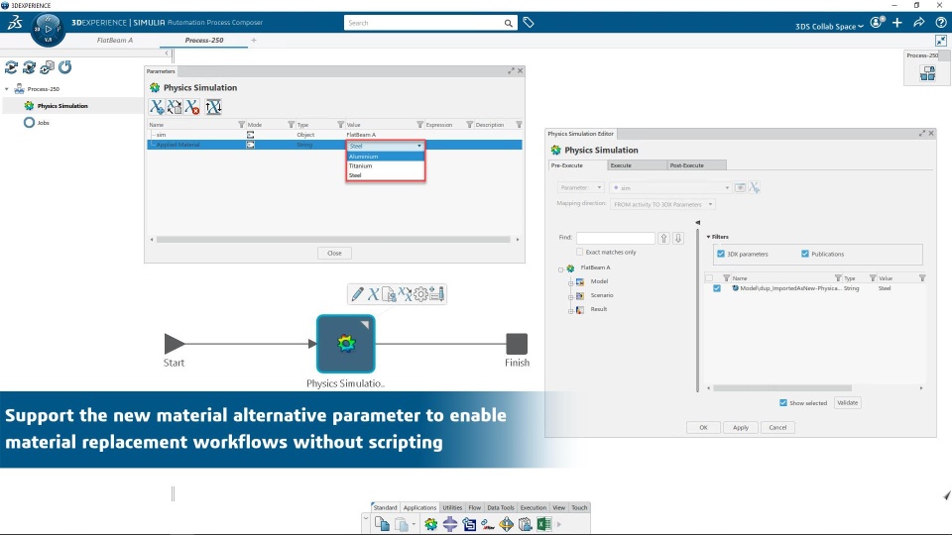Click the Finish node square
Viewport: 952px width, 535px height.
pyautogui.click(x=517, y=344)
